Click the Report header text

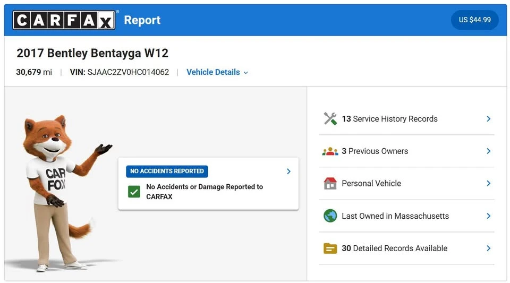[x=142, y=20]
